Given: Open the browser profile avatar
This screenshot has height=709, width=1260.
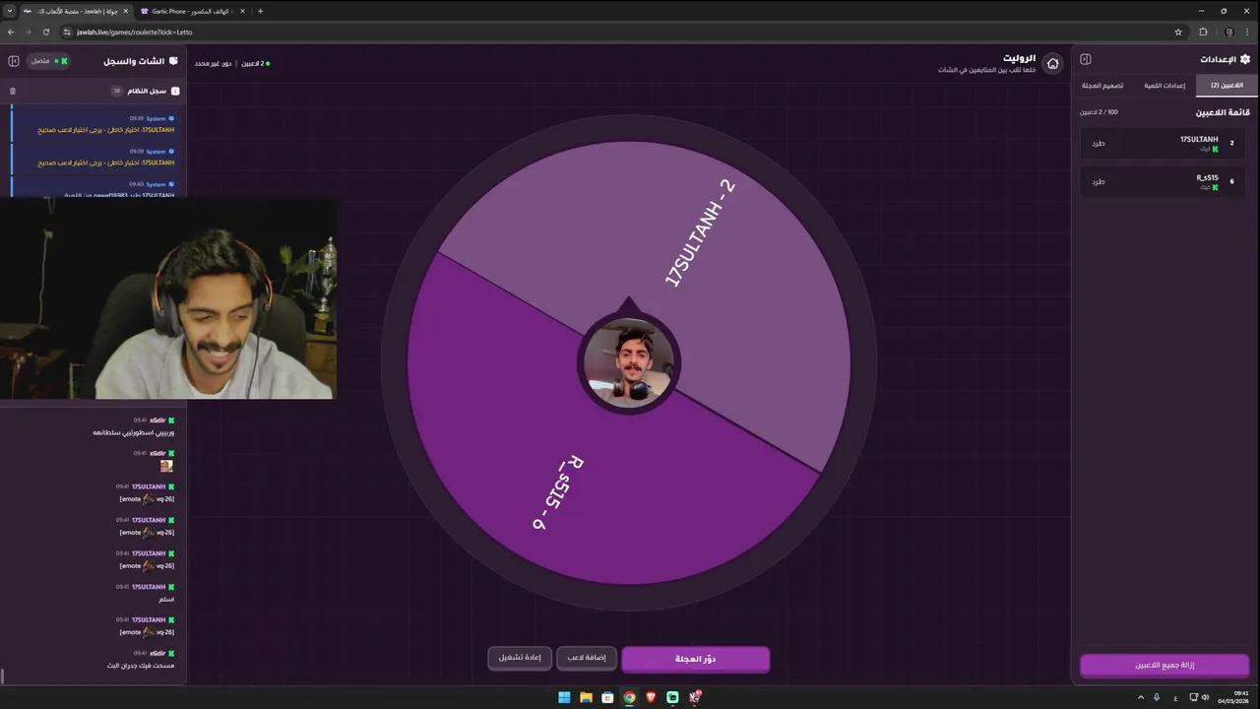Looking at the screenshot, I should point(1228,32).
